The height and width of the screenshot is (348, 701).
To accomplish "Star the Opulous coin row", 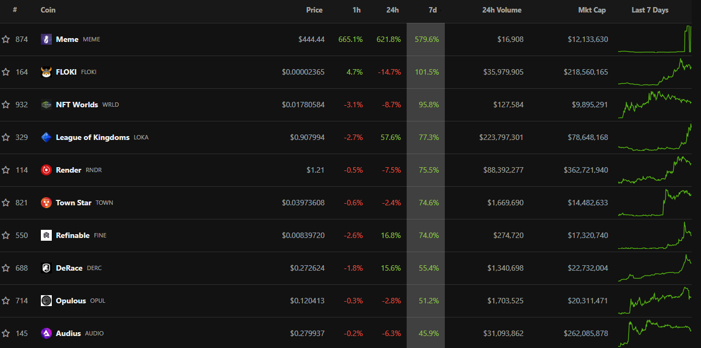I will 5,301.
